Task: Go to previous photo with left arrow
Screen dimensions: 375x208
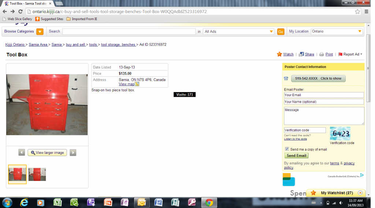Action: pos(22,153)
